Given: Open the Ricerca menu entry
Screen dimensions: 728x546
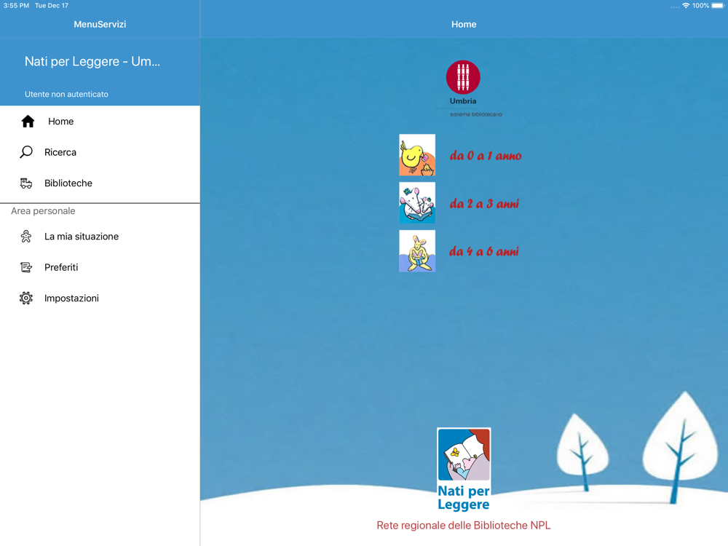Looking at the screenshot, I should click(100, 152).
